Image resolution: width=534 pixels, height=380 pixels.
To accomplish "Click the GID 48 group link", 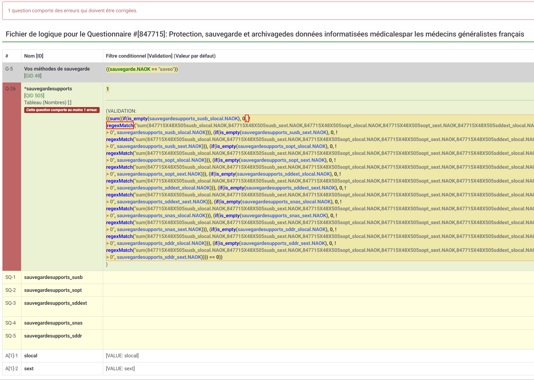I will (33, 76).
